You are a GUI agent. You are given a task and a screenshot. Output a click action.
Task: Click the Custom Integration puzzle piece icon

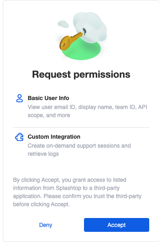pyautogui.click(x=19, y=137)
